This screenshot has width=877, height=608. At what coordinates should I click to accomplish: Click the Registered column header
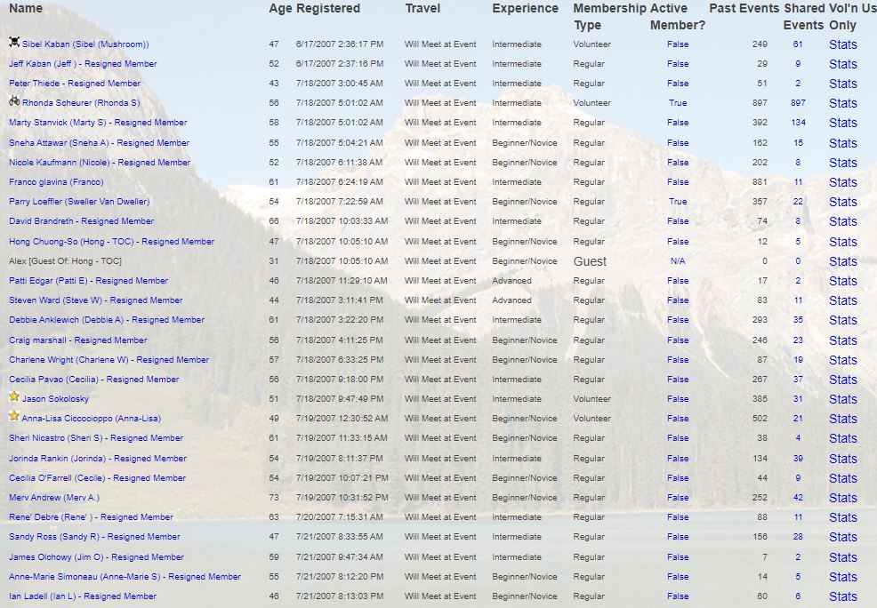(328, 8)
